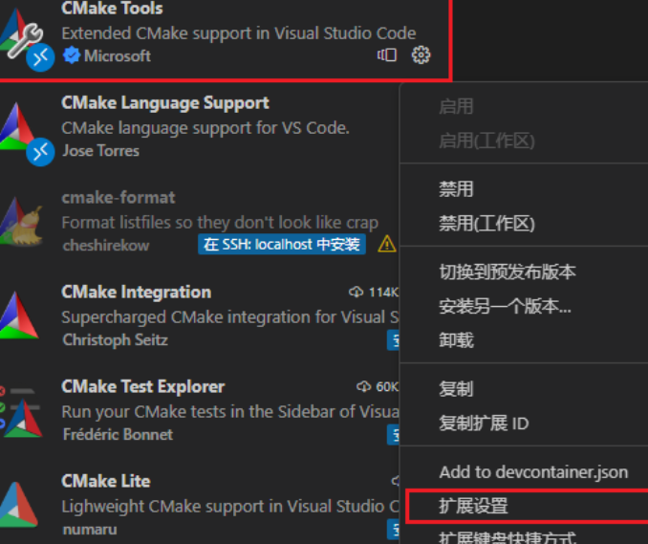Click the cmake-format warning triangle icon
This screenshot has height=544, width=648.
point(387,245)
